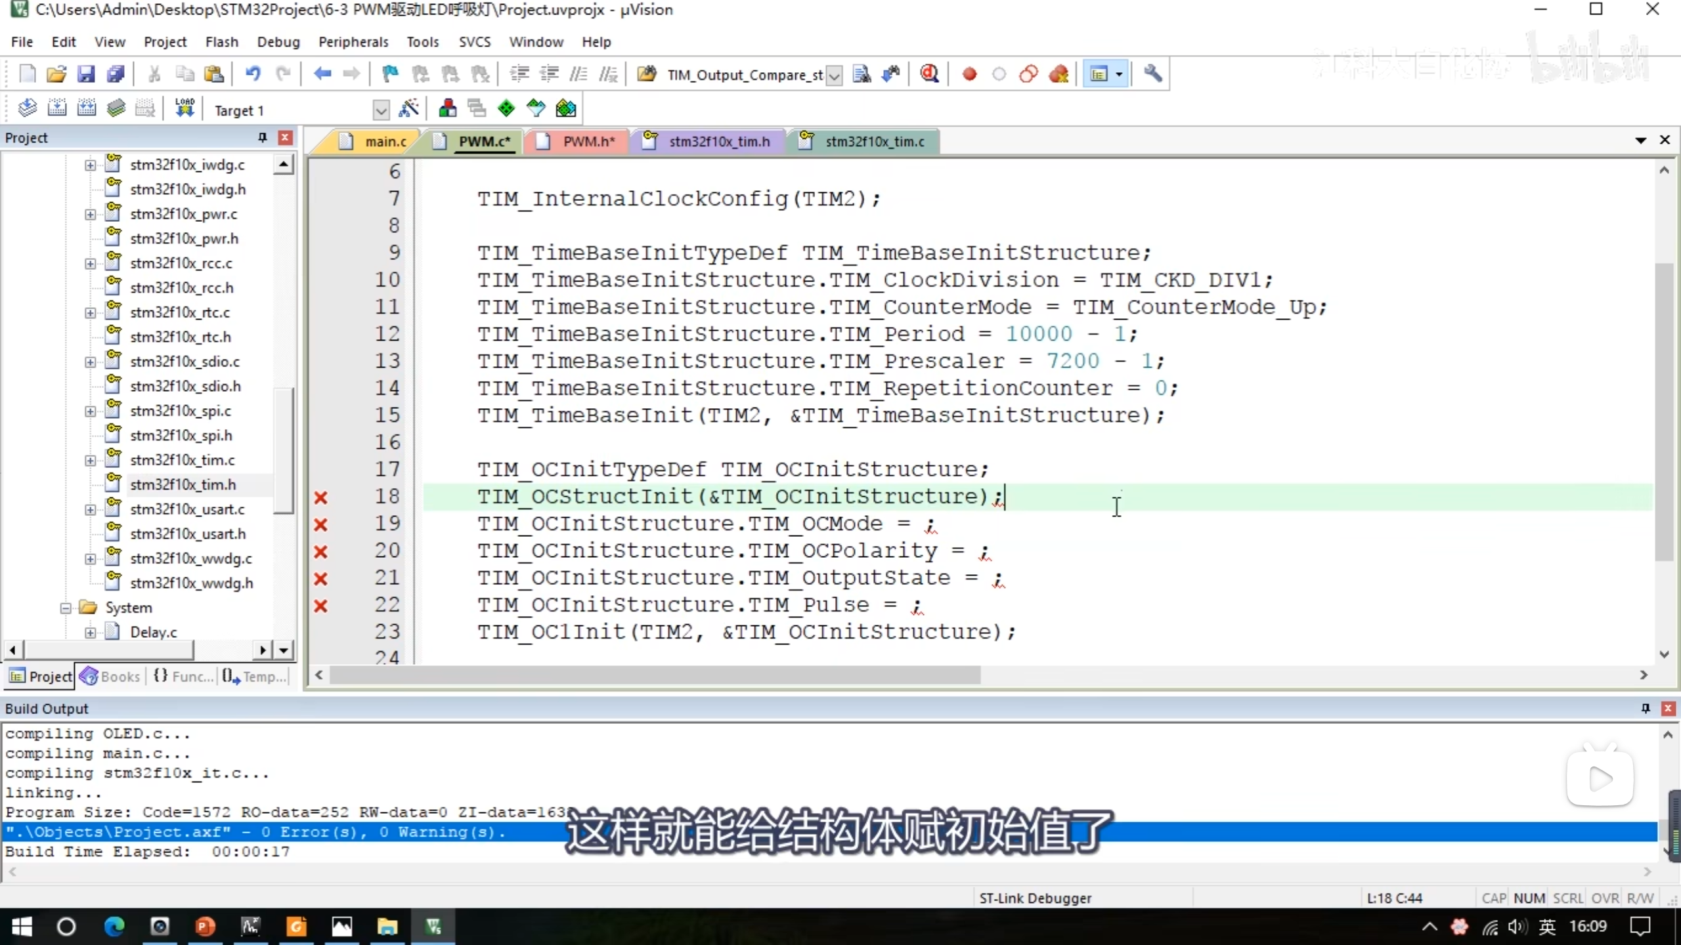Collapse the System folder in Project tree
1681x945 pixels.
point(66,608)
